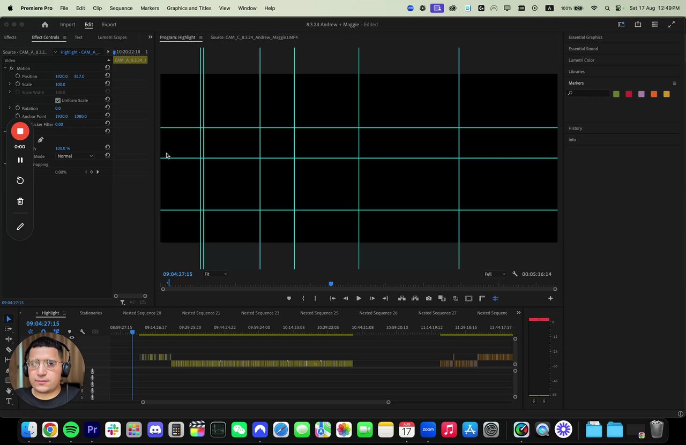Switch to the Lumetri Scopes tab
This screenshot has height=445, width=686.
click(x=112, y=37)
